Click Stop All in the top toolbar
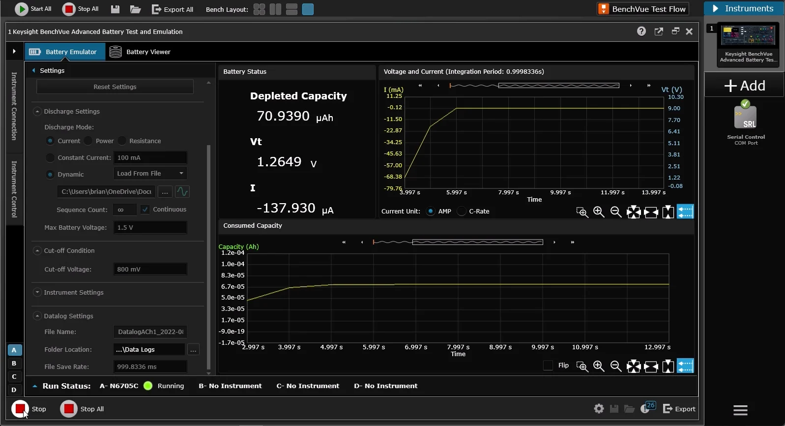This screenshot has width=785, height=426. [x=81, y=9]
